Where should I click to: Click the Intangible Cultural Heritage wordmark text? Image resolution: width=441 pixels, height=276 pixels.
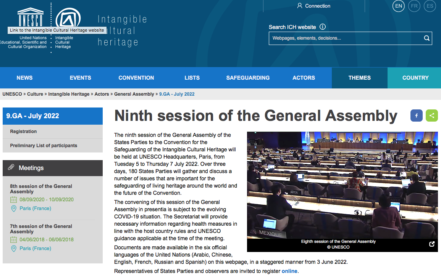pyautogui.click(x=122, y=30)
